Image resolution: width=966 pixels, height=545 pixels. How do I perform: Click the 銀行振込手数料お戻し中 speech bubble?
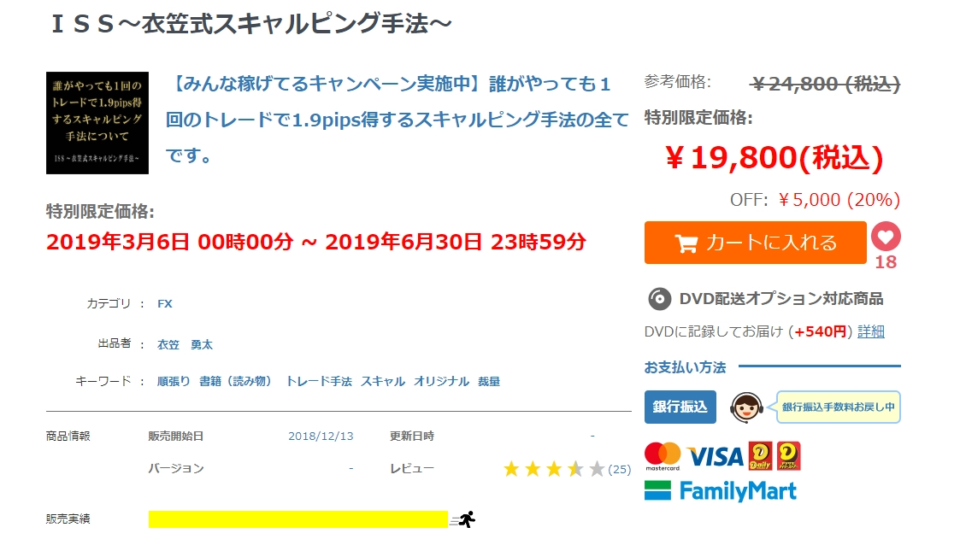[838, 407]
